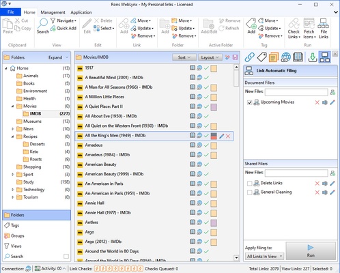Image resolution: width=340 pixels, height=273 pixels.
Task: Collapse the Movies folder
Action: [x=13, y=106]
